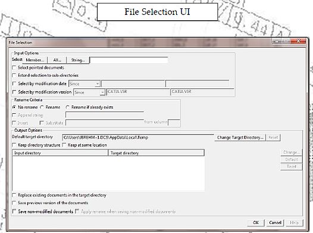Click the Append string text field
313x233 pixels.
[x=105, y=114]
